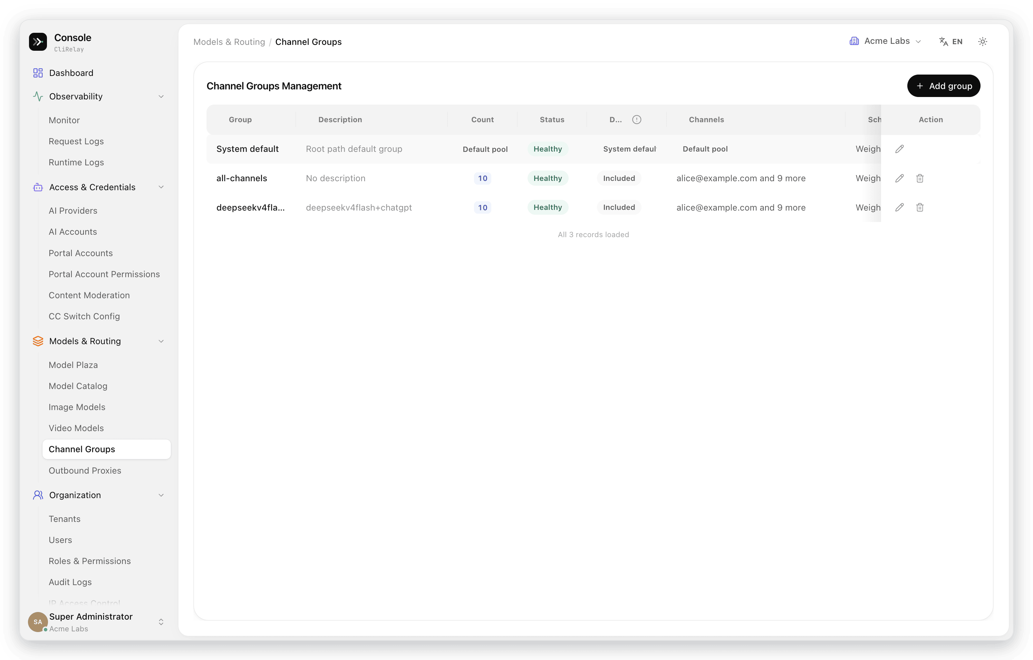Viewport: 1033px width, 660px height.
Task: Collapse the Access & Credentials section
Action: pyautogui.click(x=161, y=187)
